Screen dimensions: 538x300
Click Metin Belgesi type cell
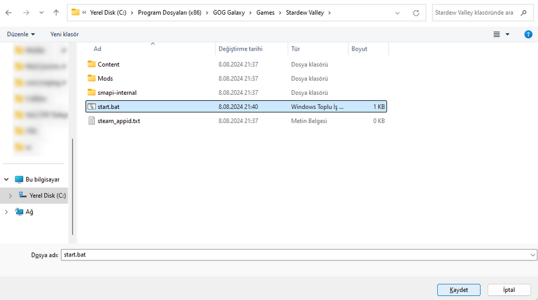pyautogui.click(x=309, y=121)
